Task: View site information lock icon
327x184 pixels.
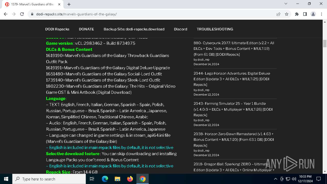Action: (32, 14)
